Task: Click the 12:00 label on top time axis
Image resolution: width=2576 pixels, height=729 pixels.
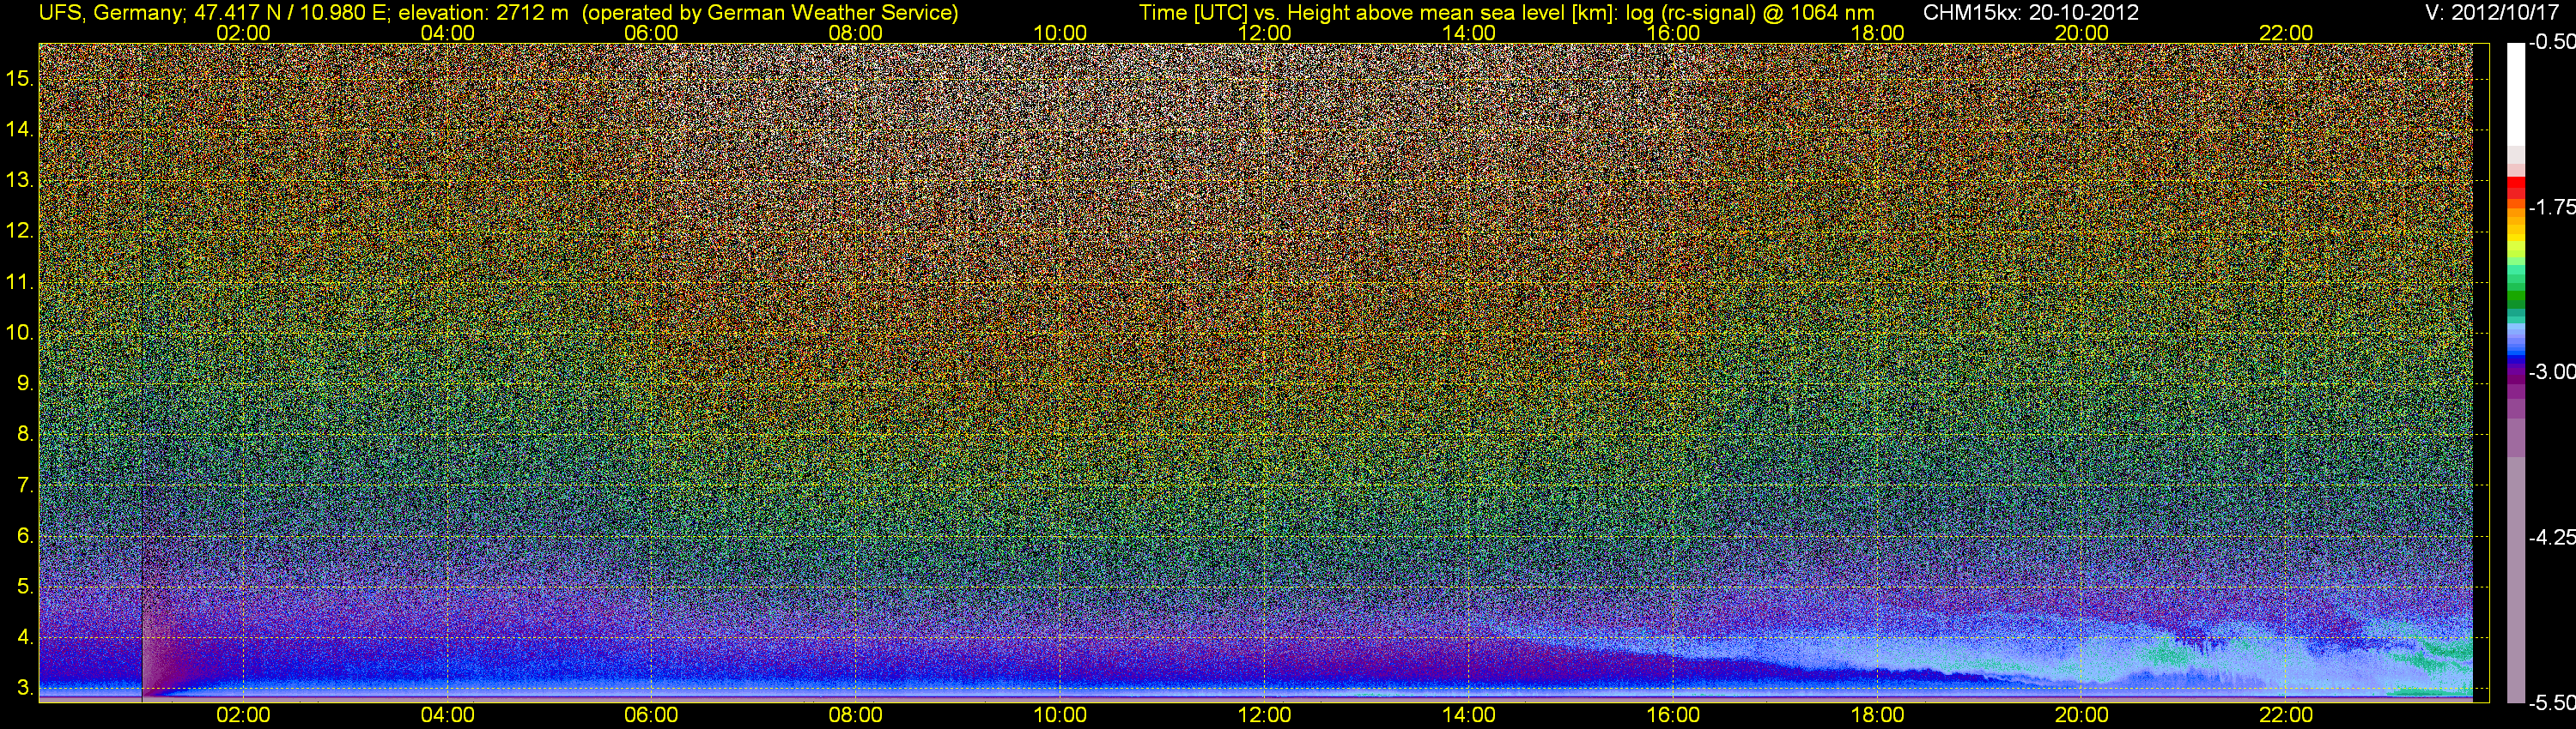Action: coord(1264,33)
